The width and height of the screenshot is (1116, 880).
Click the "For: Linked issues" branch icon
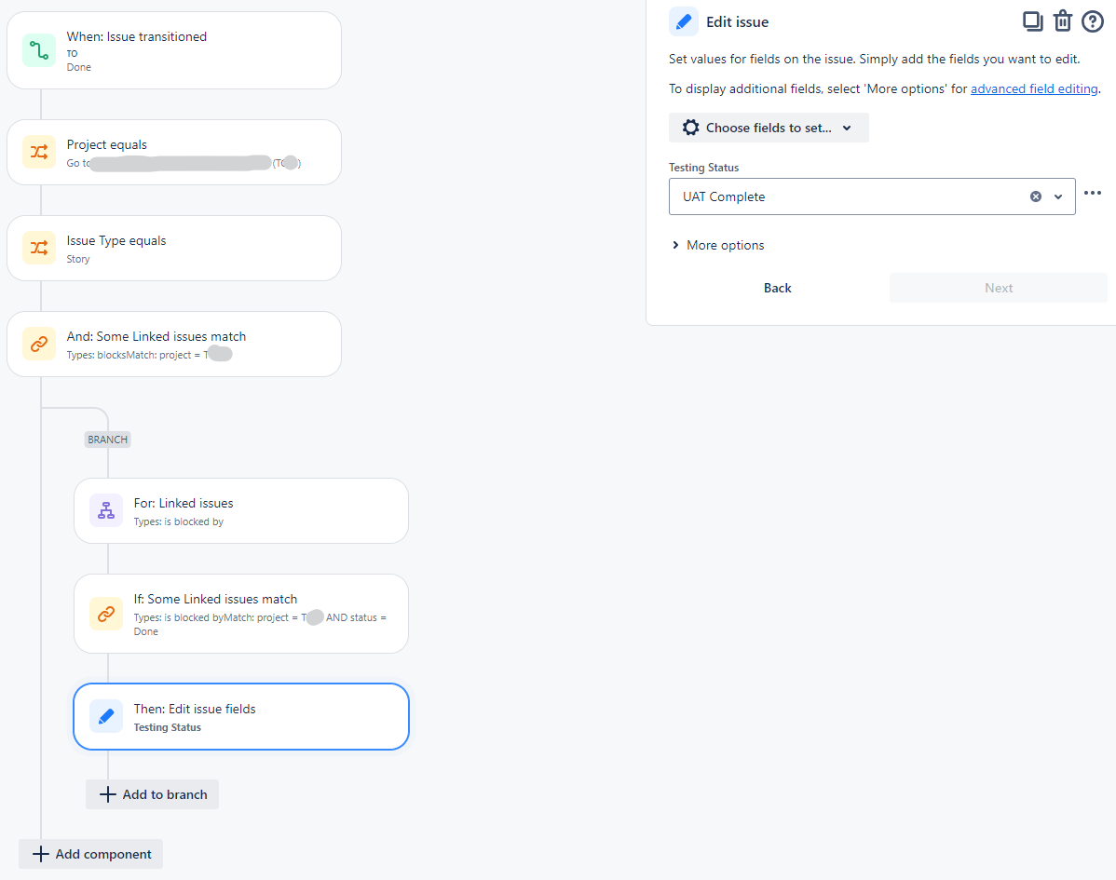(x=105, y=509)
